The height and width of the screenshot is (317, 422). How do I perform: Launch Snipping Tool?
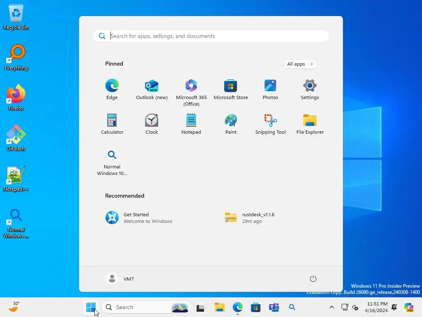pos(270,124)
